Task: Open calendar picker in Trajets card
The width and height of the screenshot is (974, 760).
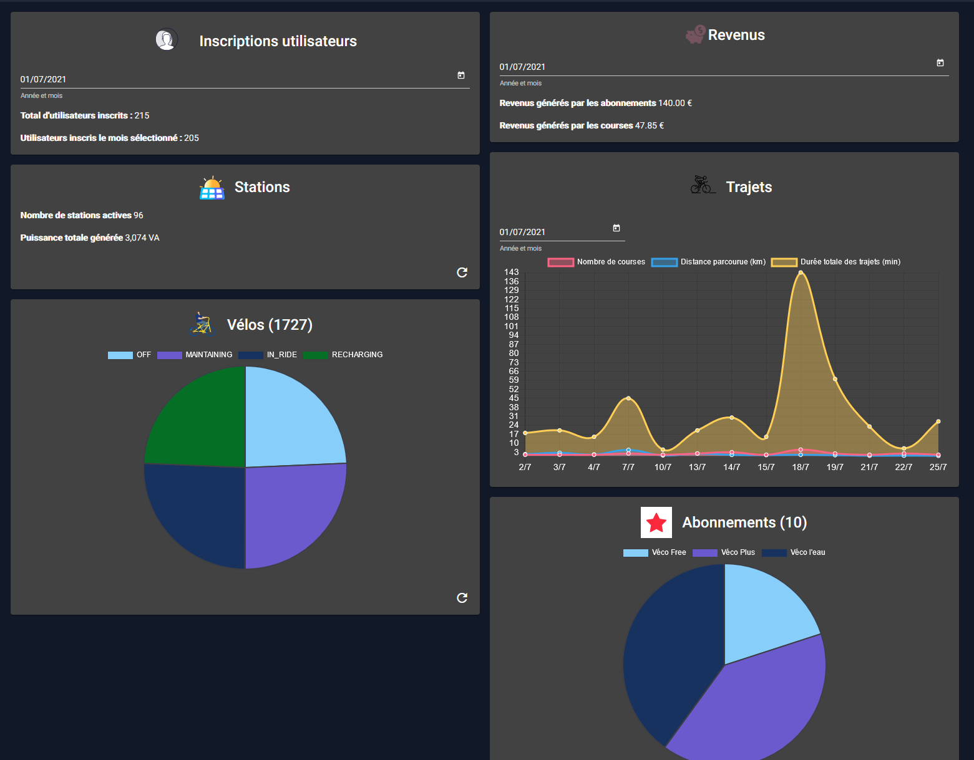Action: click(x=616, y=228)
